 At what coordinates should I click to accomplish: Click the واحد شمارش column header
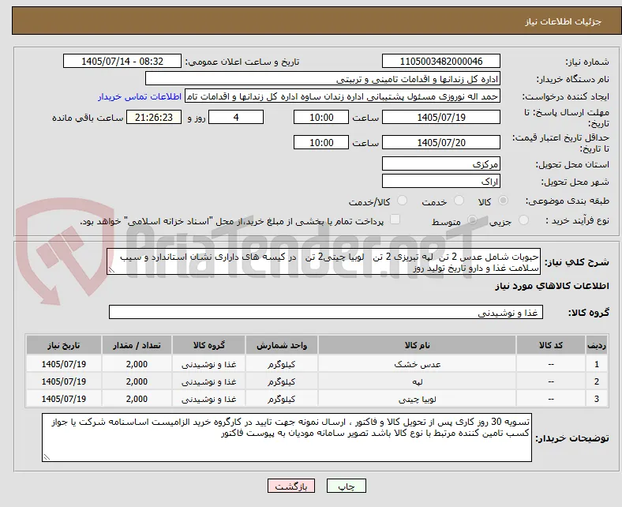tap(281, 345)
